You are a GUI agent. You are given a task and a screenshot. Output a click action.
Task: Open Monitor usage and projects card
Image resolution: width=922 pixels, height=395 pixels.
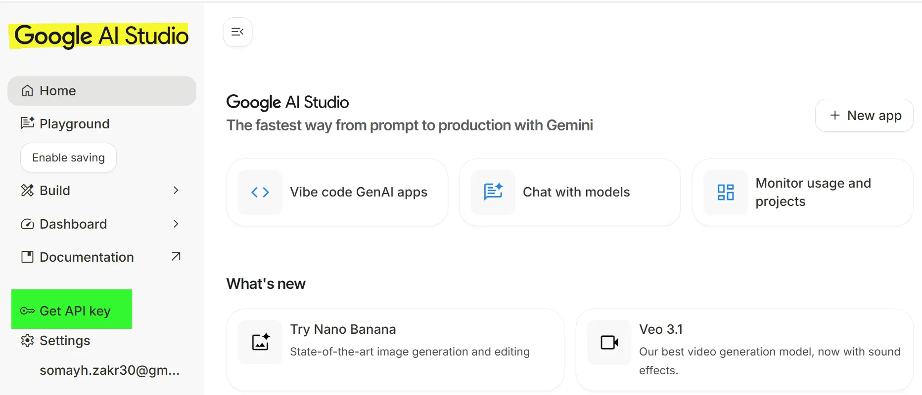coord(803,192)
